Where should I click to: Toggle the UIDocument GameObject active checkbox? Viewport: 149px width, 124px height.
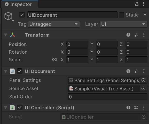pos(22,15)
